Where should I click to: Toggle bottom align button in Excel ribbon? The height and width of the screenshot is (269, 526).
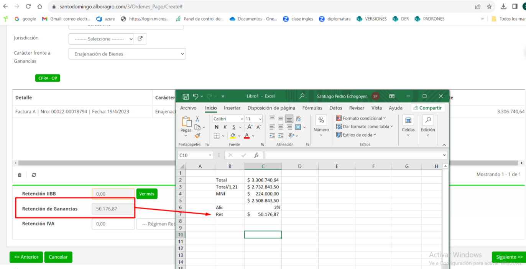click(289, 119)
